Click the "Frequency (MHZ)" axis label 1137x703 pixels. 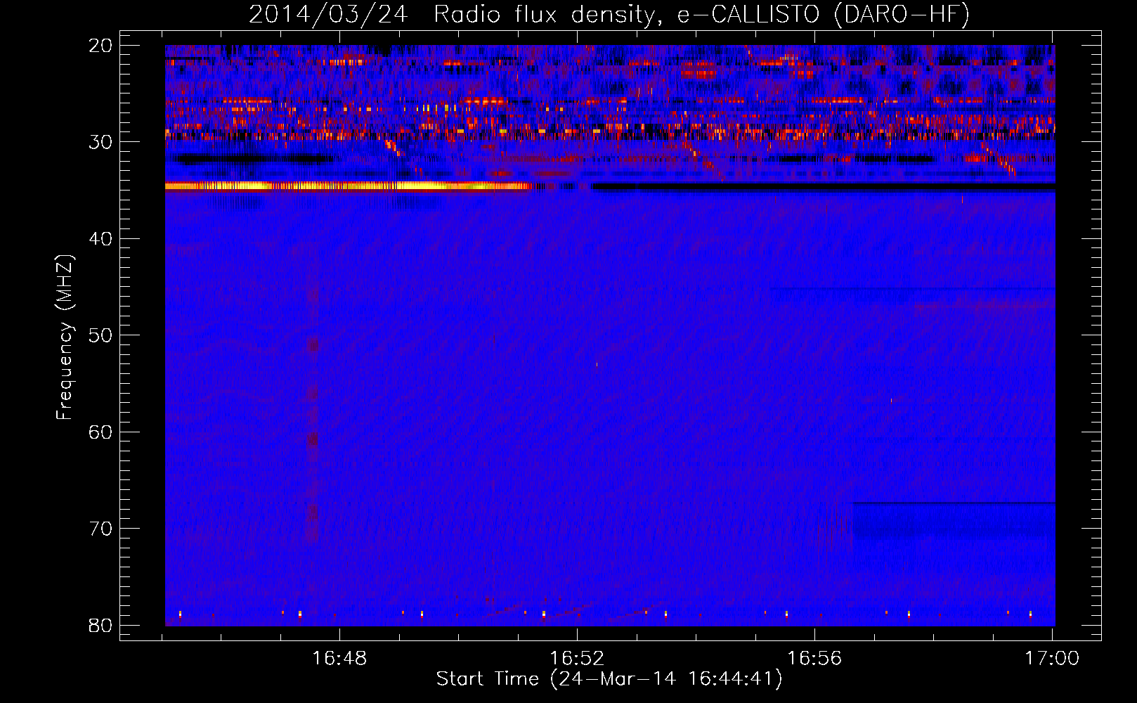(x=65, y=337)
